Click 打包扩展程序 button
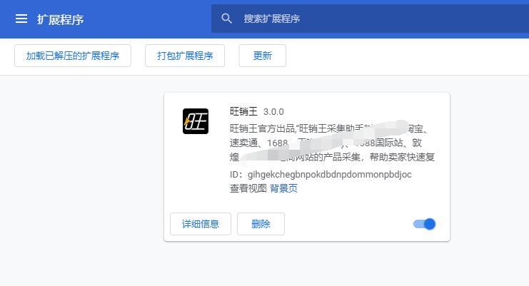This screenshot has height=286, width=529. pos(185,56)
